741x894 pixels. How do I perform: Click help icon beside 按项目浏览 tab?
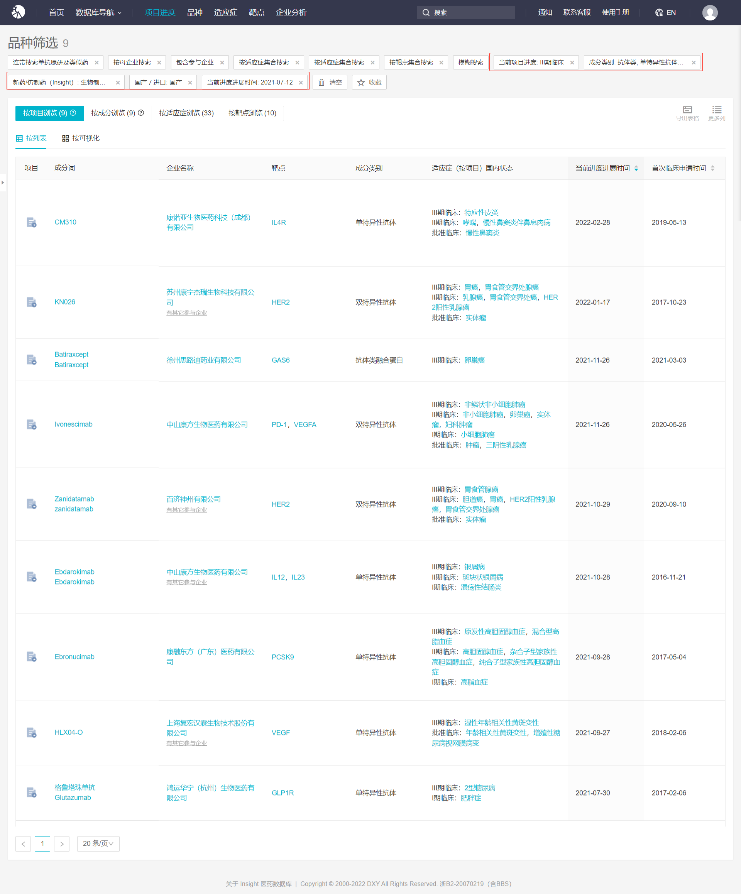click(73, 113)
